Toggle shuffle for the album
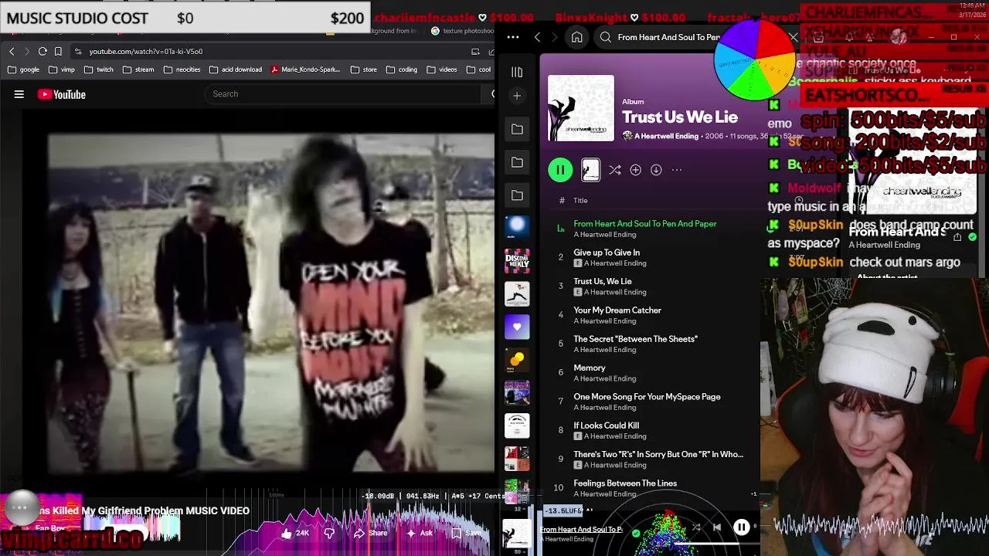 615,170
